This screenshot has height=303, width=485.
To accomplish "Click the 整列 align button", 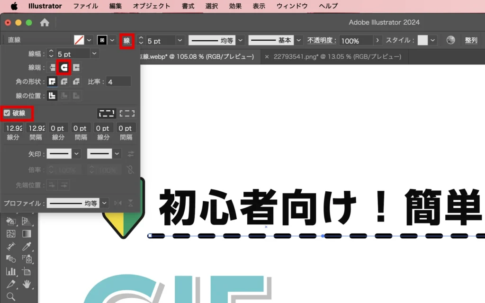I will (471, 41).
